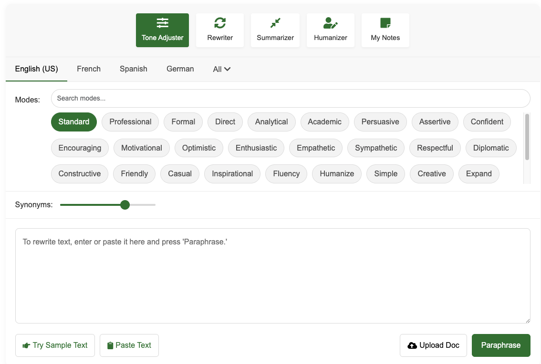This screenshot has height=364, width=541.
Task: Click the modes list scrollbar
Action: pyautogui.click(x=527, y=137)
